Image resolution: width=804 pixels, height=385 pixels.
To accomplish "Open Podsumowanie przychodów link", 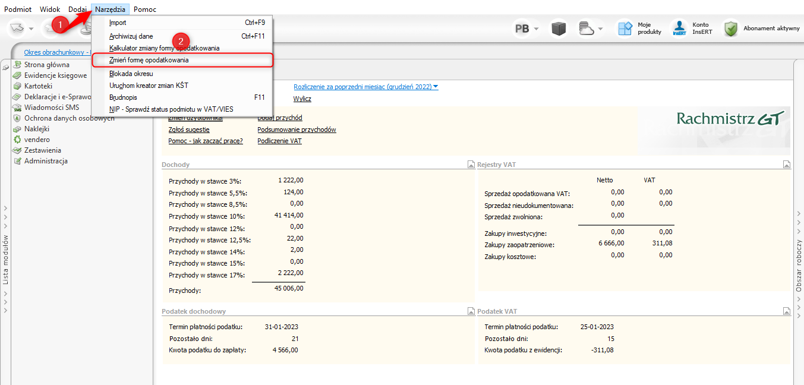I will pyautogui.click(x=297, y=130).
